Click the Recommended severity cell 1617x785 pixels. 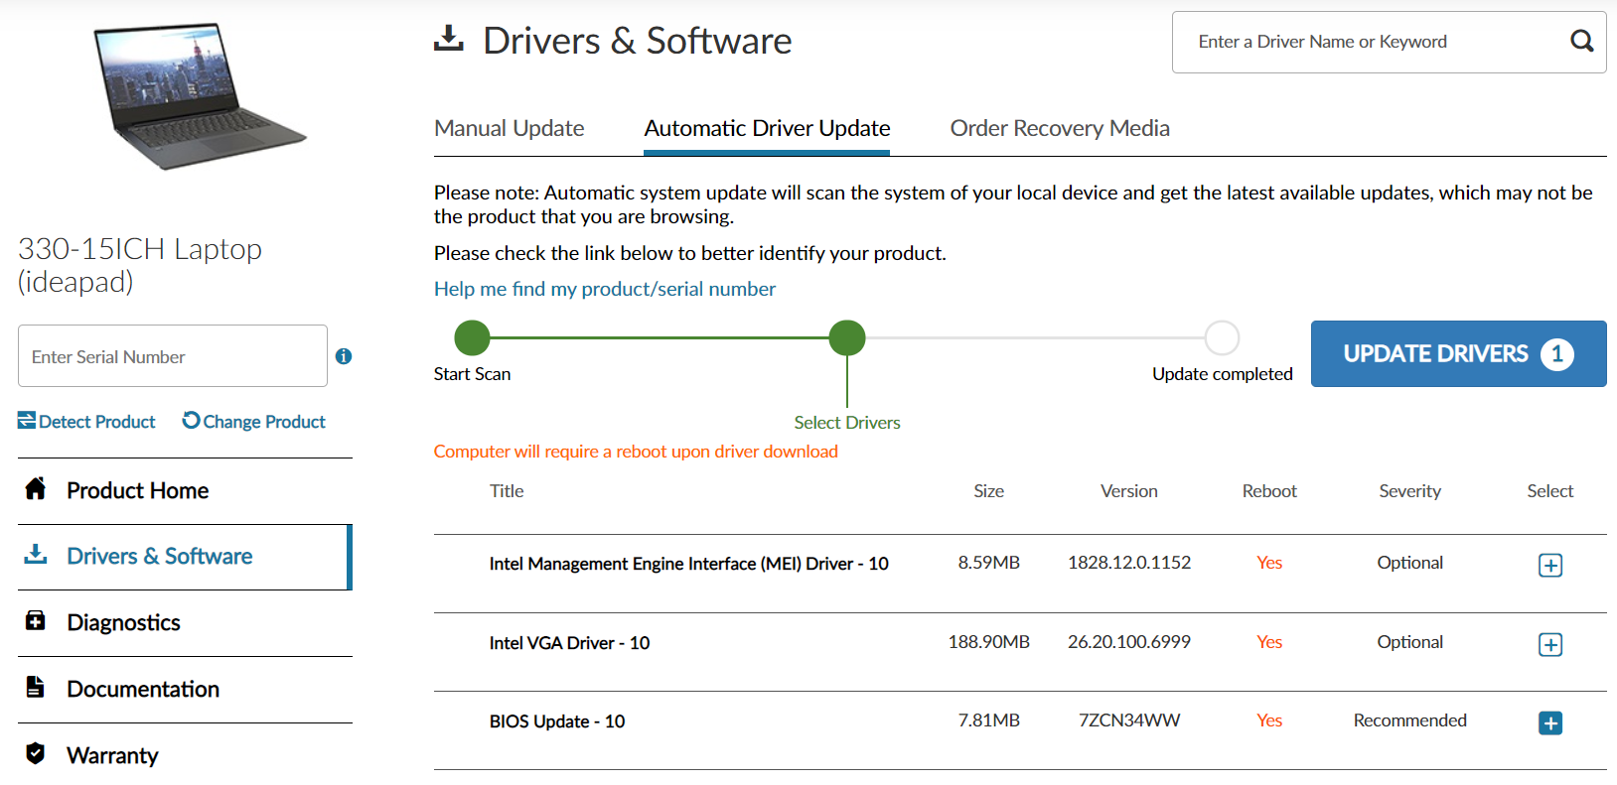[1409, 720]
